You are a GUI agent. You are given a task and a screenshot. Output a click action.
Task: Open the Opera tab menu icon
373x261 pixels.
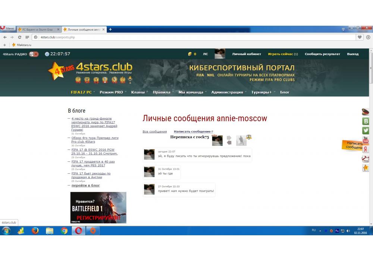point(343,29)
